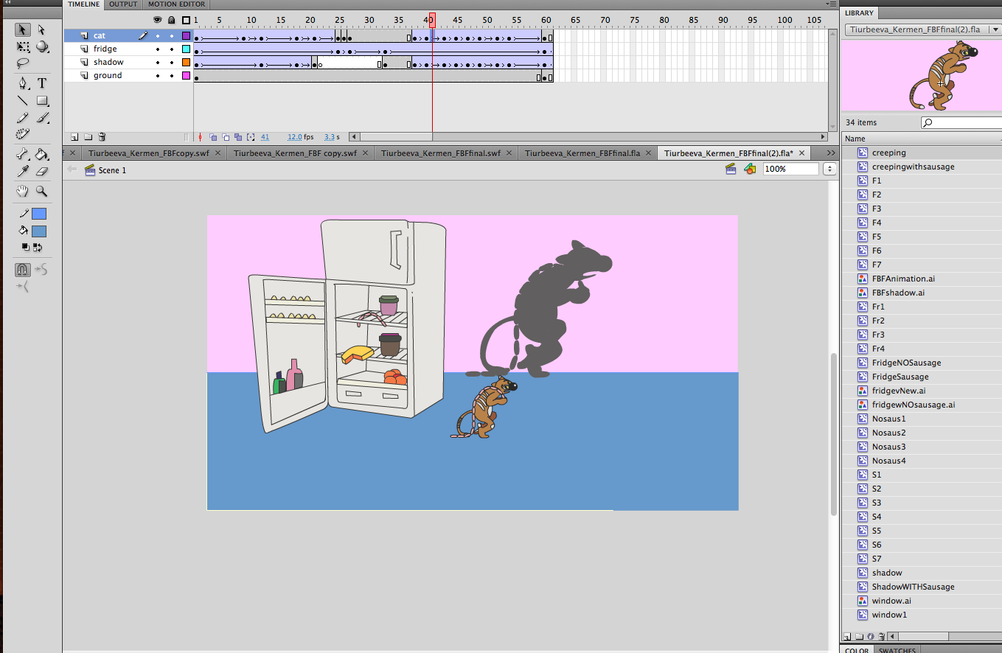This screenshot has width=1002, height=653.
Task: Open the Motion Editor tab
Action: [176, 4]
